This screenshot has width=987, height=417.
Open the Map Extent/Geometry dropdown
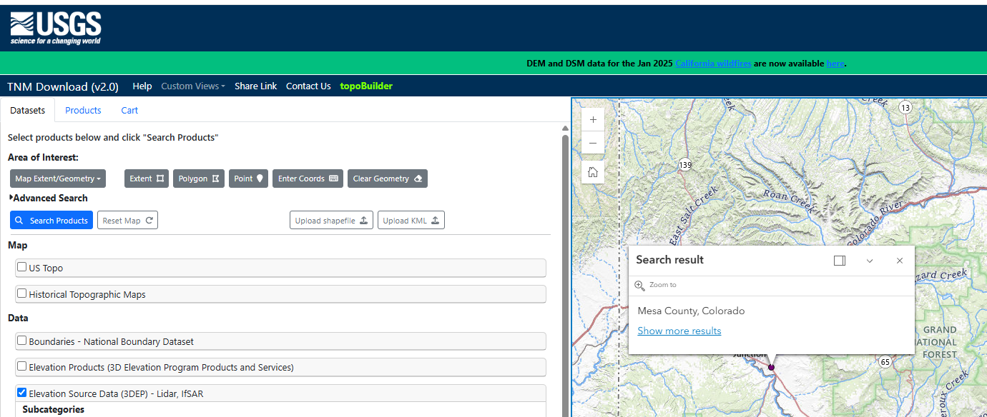59,179
